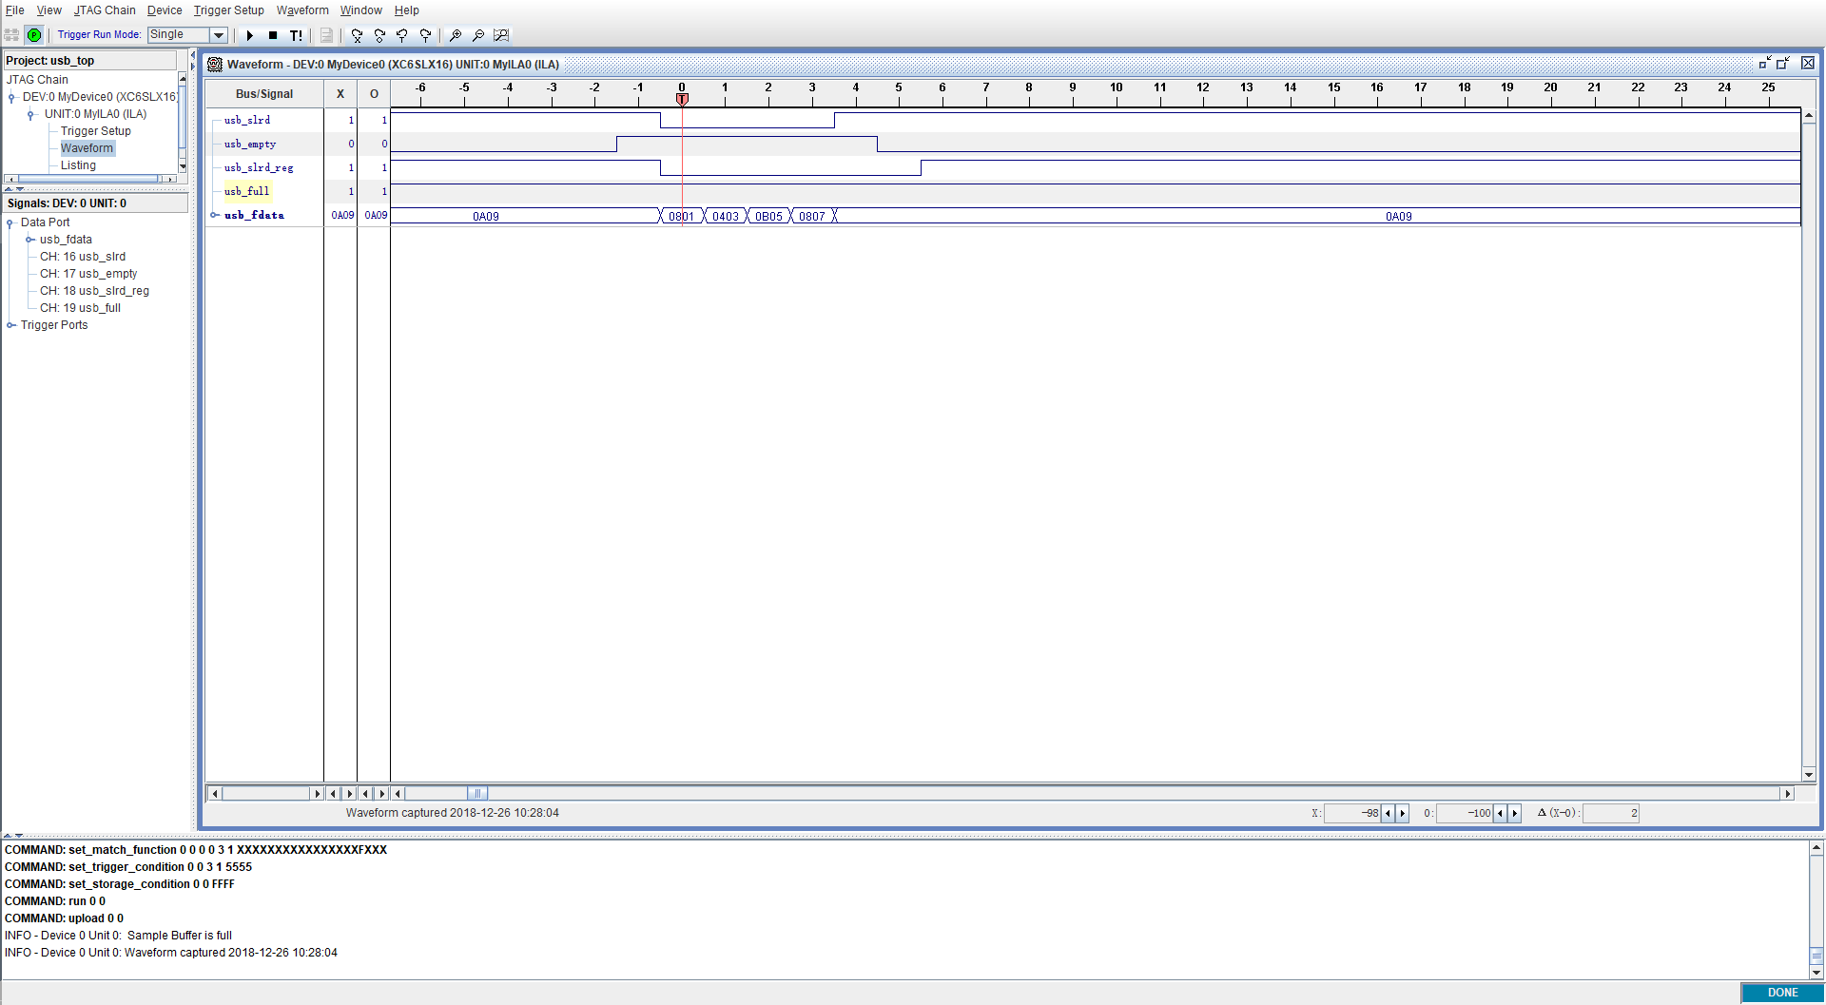Increment the O cursor position
The image size is (1826, 1005).
pos(1515,813)
